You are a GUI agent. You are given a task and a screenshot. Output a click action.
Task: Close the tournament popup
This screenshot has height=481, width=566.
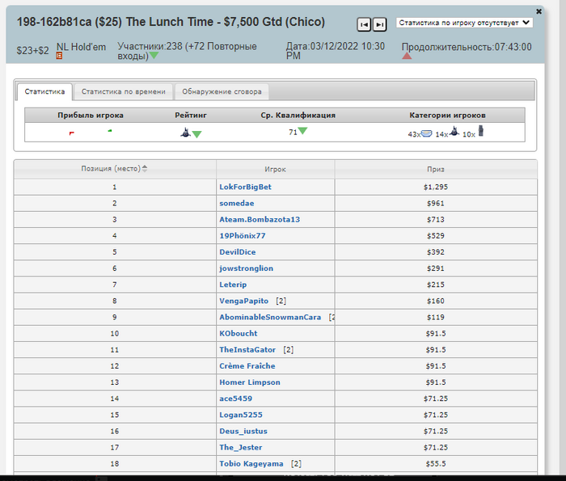click(539, 11)
